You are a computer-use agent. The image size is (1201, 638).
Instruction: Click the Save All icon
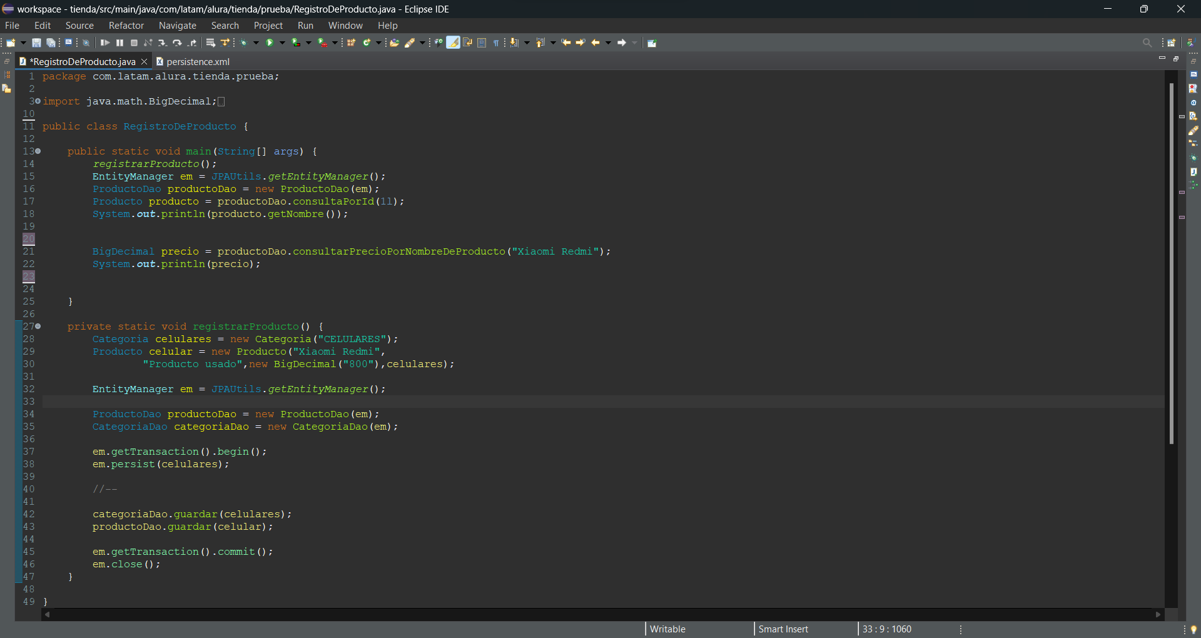tap(51, 43)
